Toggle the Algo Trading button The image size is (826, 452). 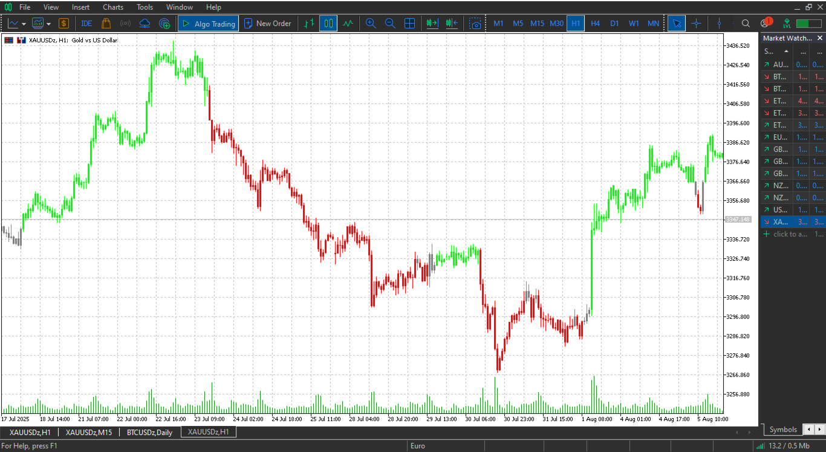pos(208,24)
